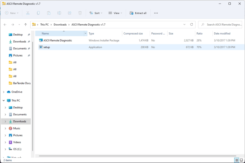Open the Sort options dropdown
Image resolution: width=245 pixels, height=163 pixels.
coord(96,13)
